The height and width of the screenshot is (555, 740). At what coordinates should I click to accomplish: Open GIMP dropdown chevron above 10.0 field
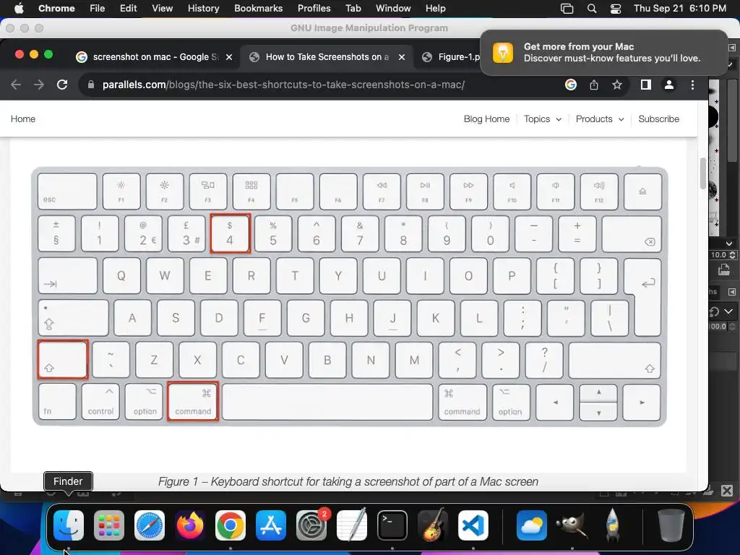tap(729, 244)
